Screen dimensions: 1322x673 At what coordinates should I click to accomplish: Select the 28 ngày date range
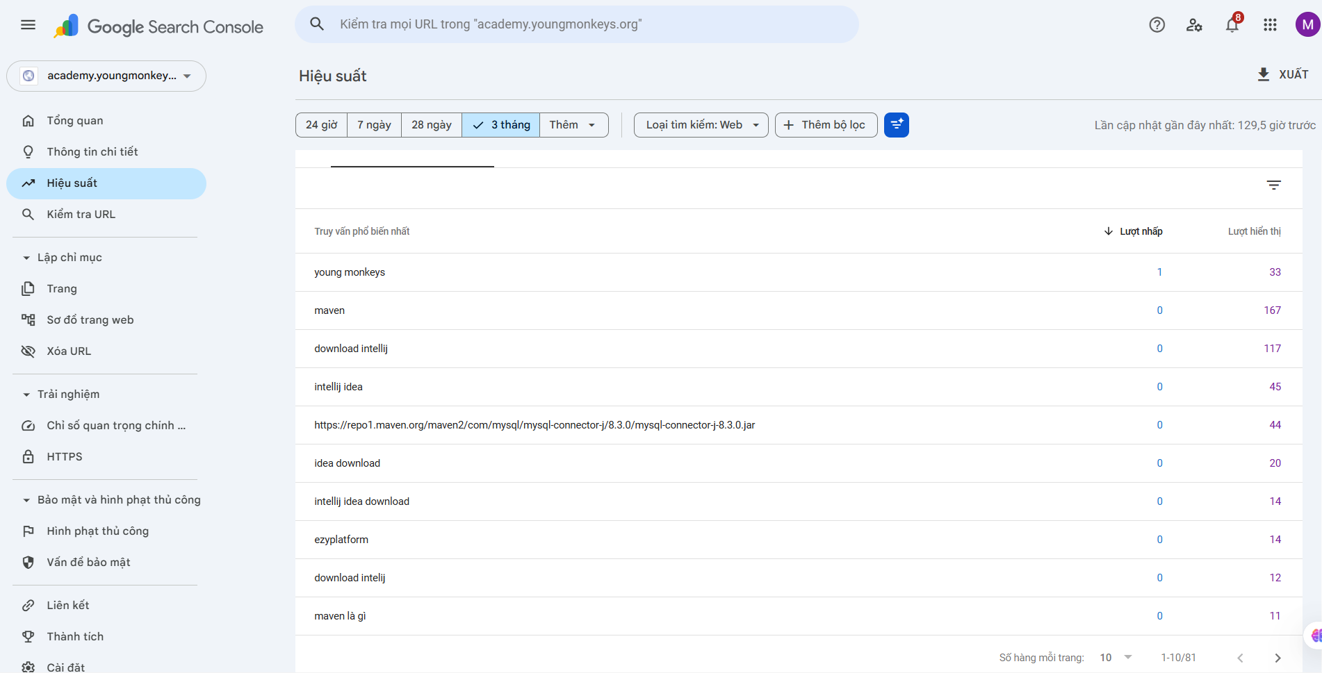[431, 125]
